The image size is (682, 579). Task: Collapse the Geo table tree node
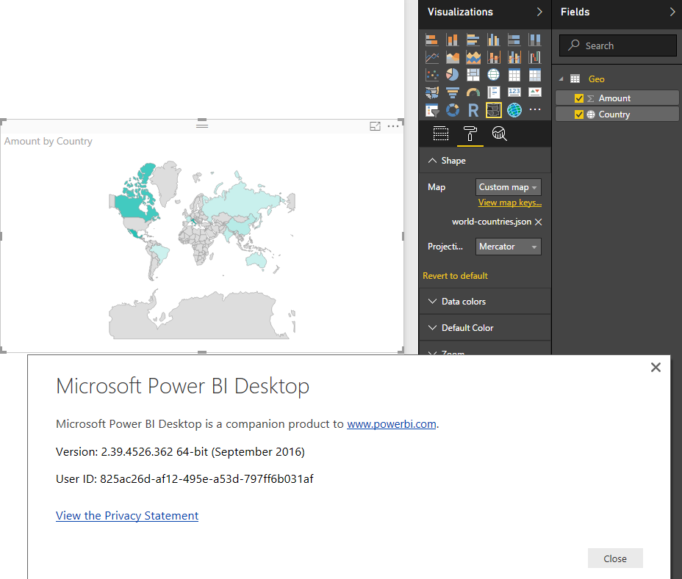click(x=561, y=79)
